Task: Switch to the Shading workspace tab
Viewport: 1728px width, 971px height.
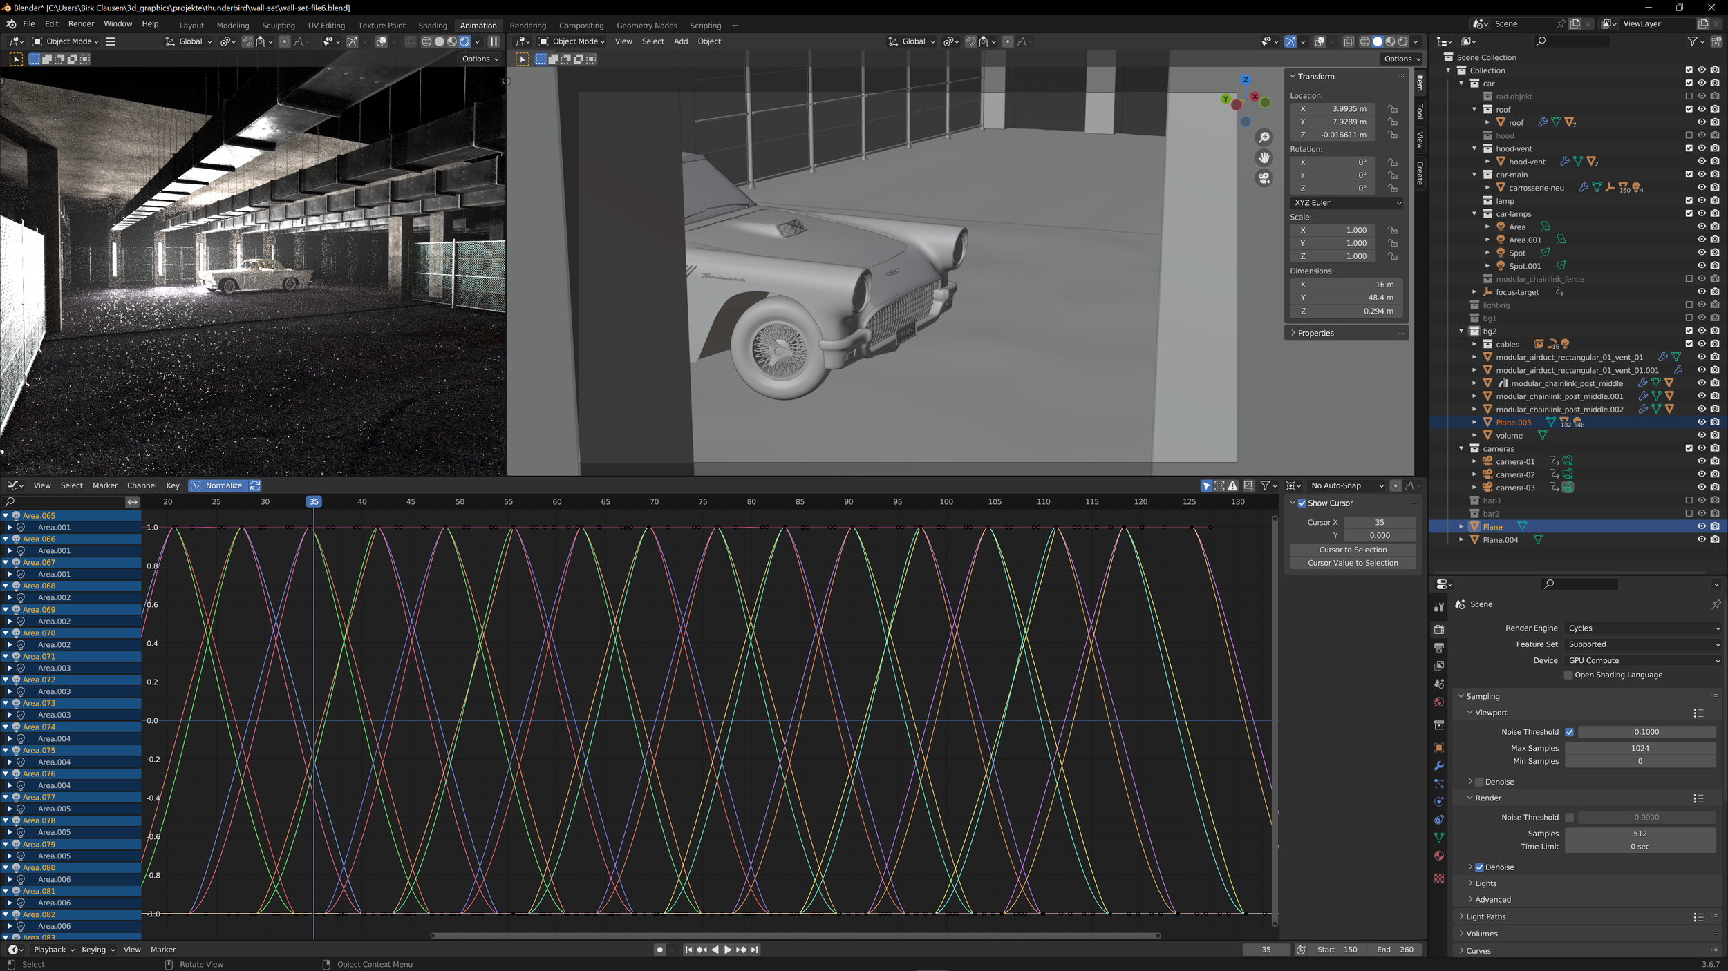Action: click(x=432, y=26)
